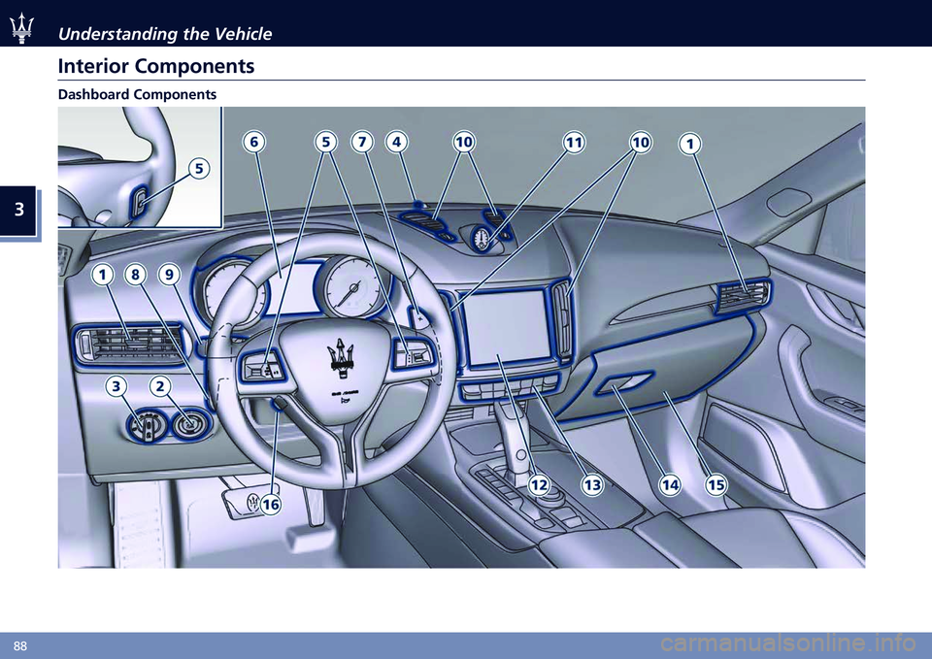Click callout number 16 marker

(271, 505)
